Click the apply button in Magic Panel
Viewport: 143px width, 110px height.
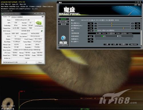pos(114,44)
